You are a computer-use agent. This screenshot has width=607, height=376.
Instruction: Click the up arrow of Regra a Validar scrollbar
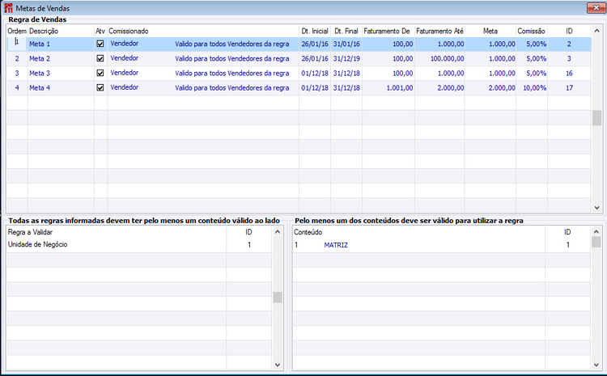coord(277,232)
